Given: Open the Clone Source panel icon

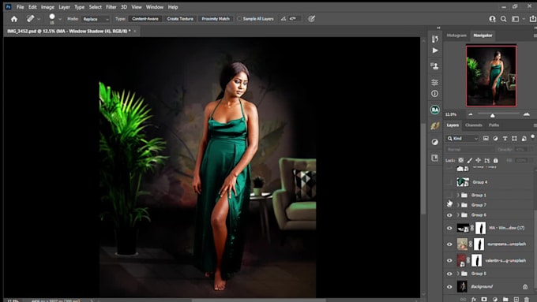Looking at the screenshot, I should [435, 66].
